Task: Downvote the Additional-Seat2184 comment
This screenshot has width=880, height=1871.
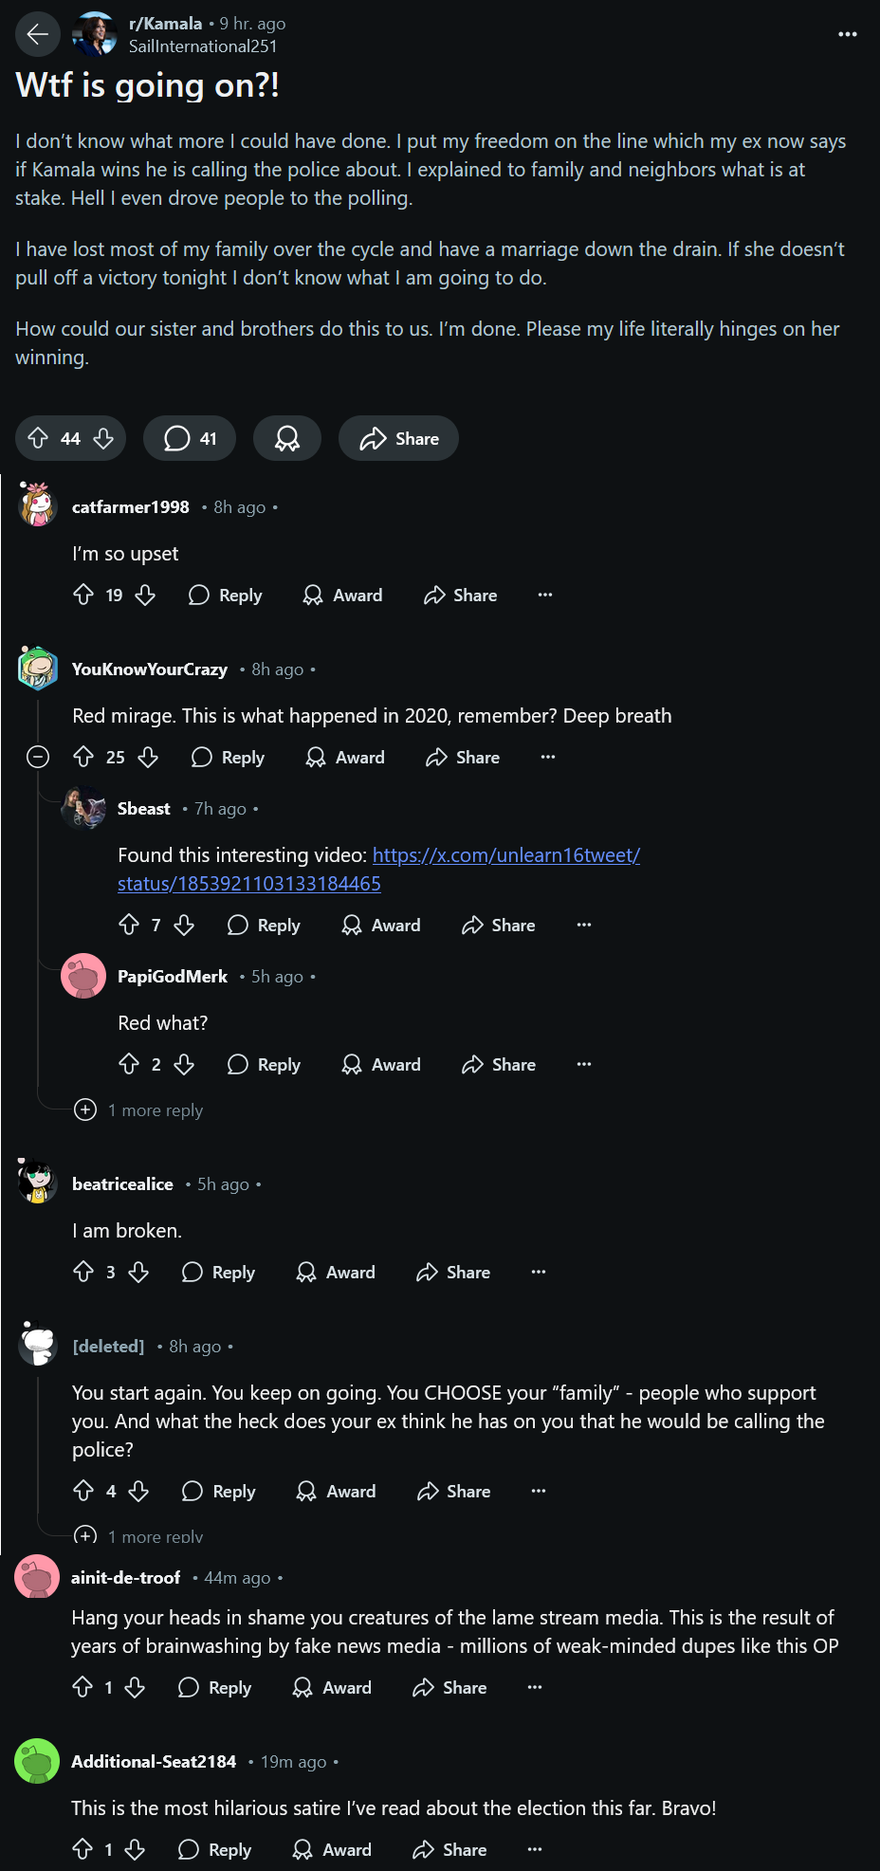Action: [135, 1849]
